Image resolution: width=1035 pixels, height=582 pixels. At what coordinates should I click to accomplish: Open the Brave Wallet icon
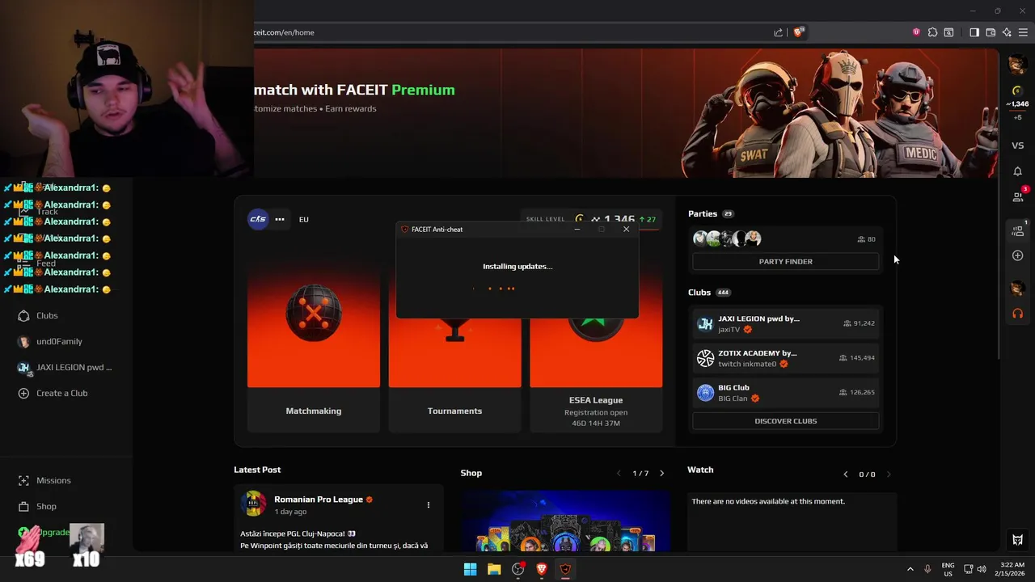pyautogui.click(x=991, y=32)
